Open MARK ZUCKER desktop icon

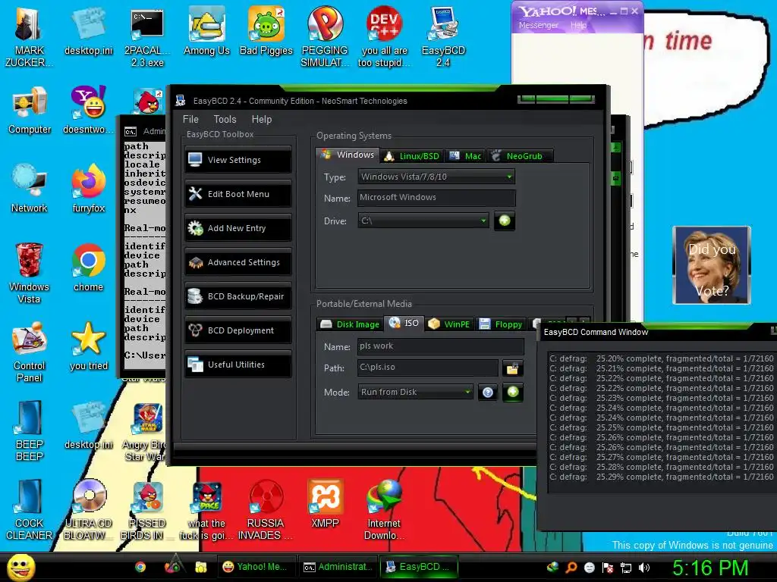(x=29, y=37)
